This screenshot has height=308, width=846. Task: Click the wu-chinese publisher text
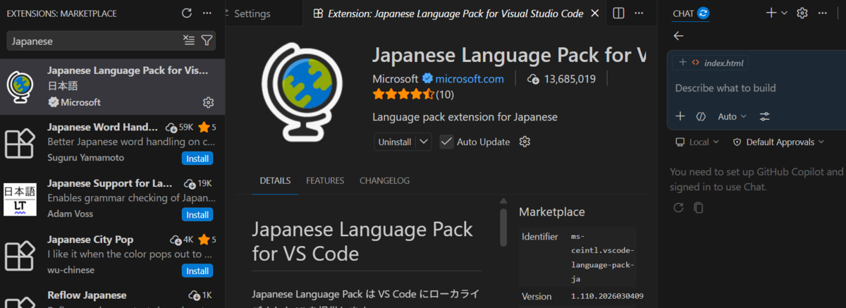(70, 270)
